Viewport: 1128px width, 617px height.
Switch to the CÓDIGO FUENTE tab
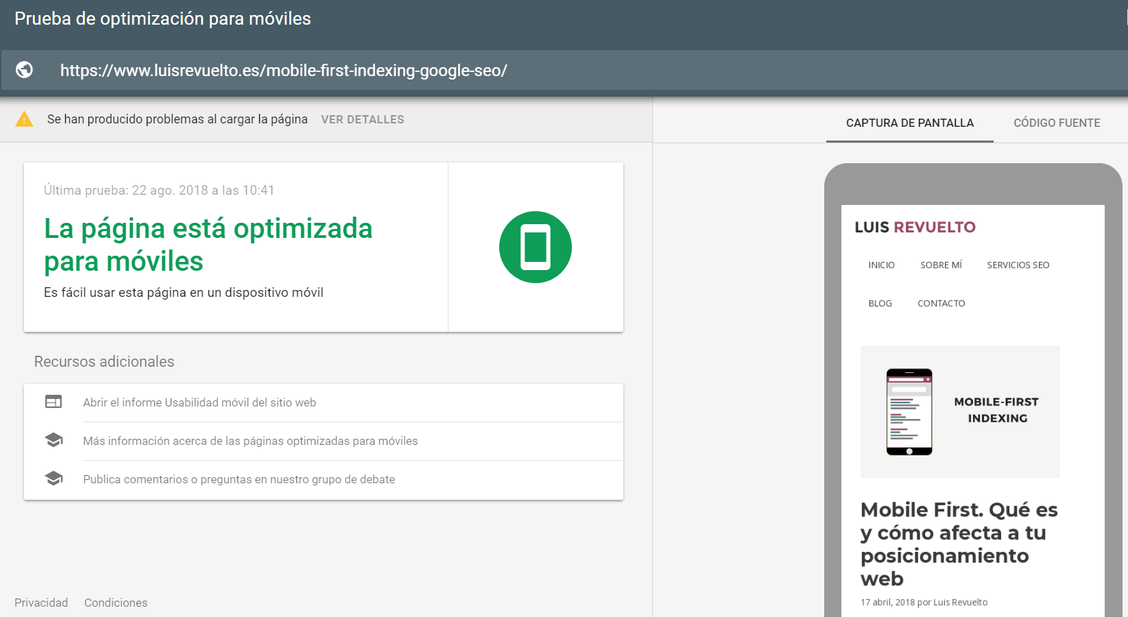pyautogui.click(x=1056, y=123)
